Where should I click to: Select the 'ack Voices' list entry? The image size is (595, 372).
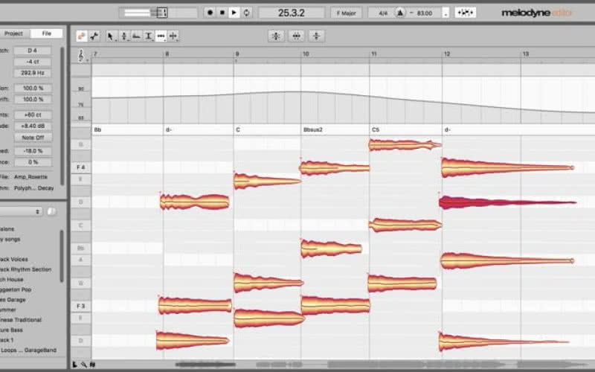14,259
